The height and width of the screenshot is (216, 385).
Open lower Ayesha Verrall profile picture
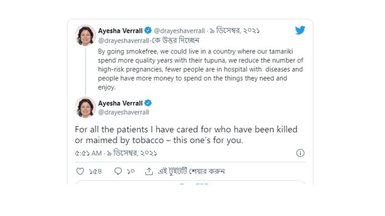(86, 107)
